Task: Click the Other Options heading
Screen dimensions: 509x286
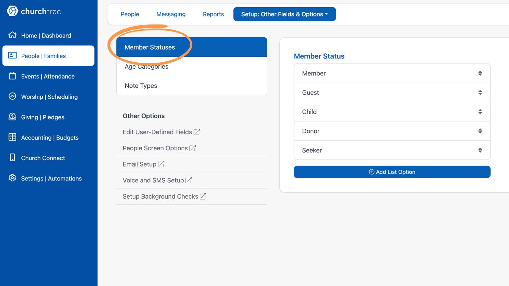Action: pyautogui.click(x=144, y=116)
